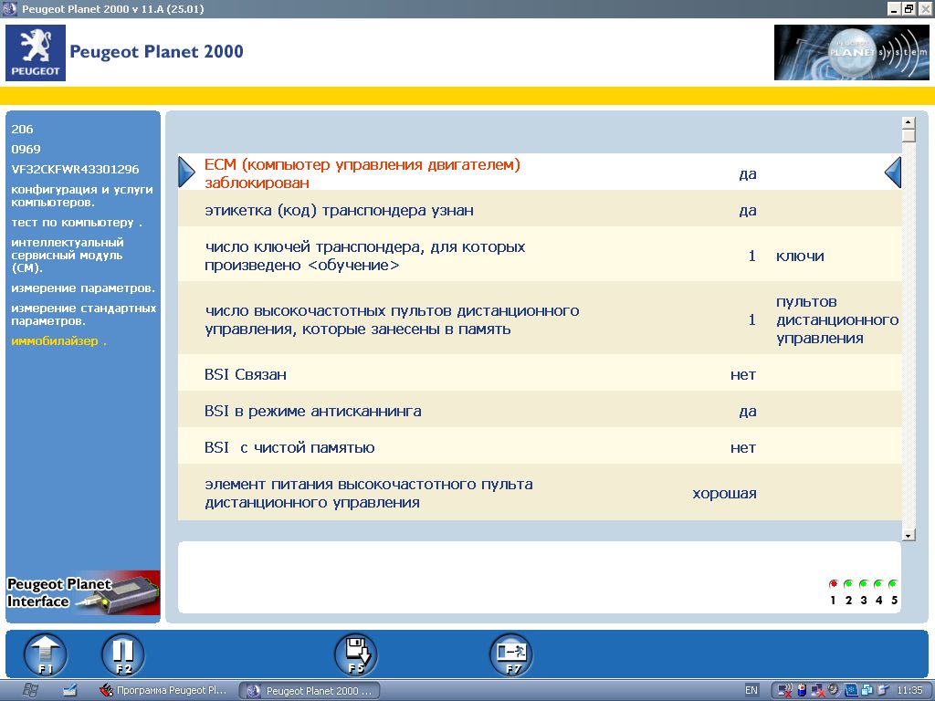
Task: Click the green status indicator 4
Action: [877, 584]
